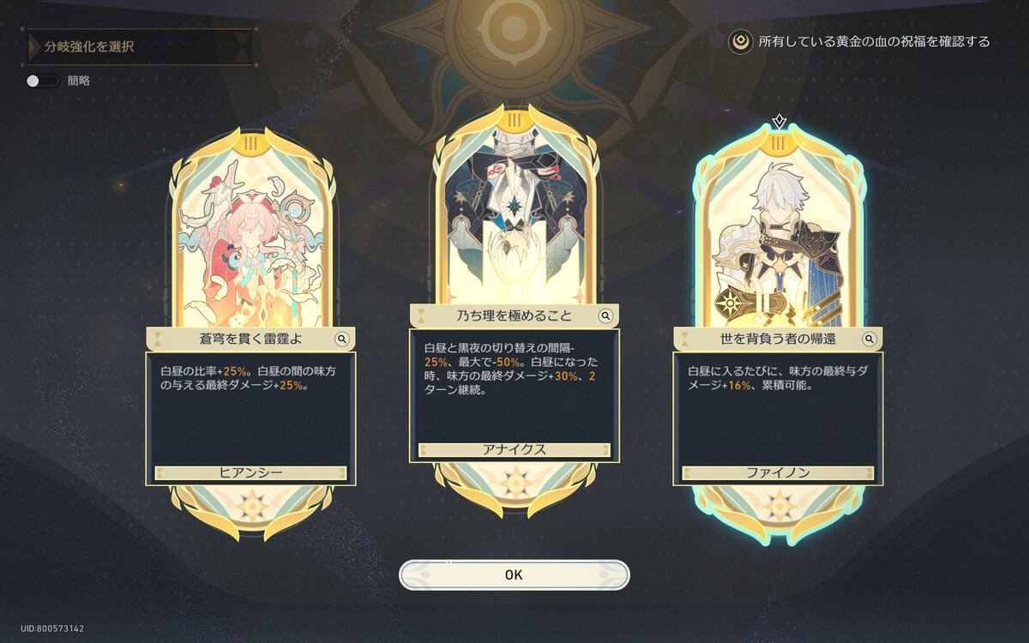The width and height of the screenshot is (1029, 643).
Task: Click magnifier icon on 蒼穹を貫く雷霆よ card
Action: [341, 339]
